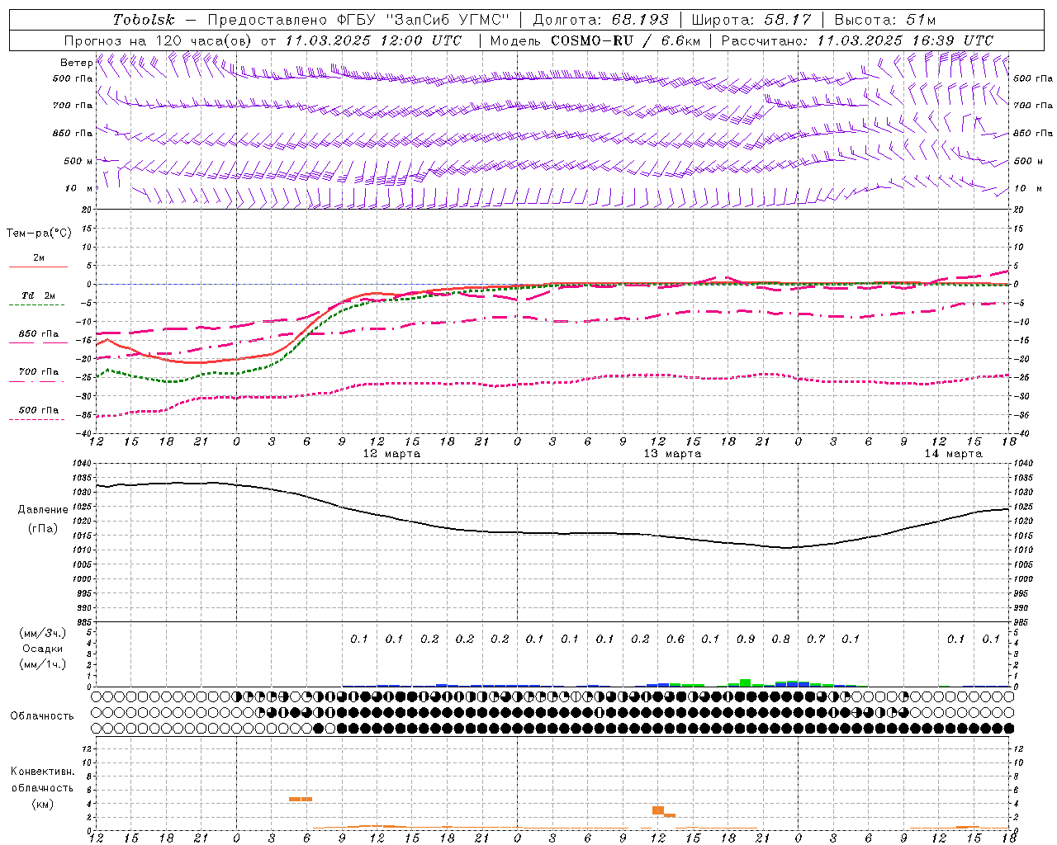This screenshot has width=1057, height=845.
Task: Click the 'Конвективн.' convective label
Action: pos(42,772)
